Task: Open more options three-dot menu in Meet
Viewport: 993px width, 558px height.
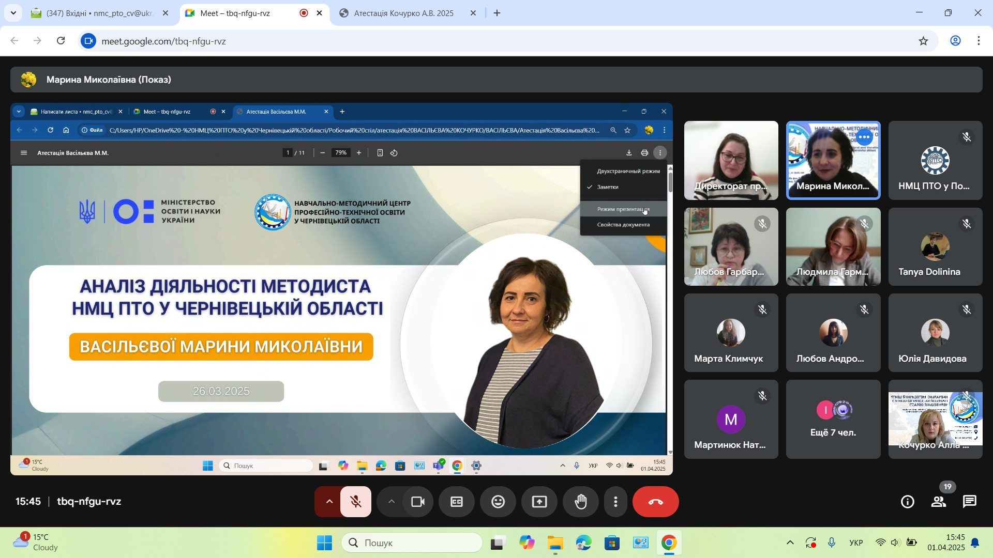Action: coord(615,502)
